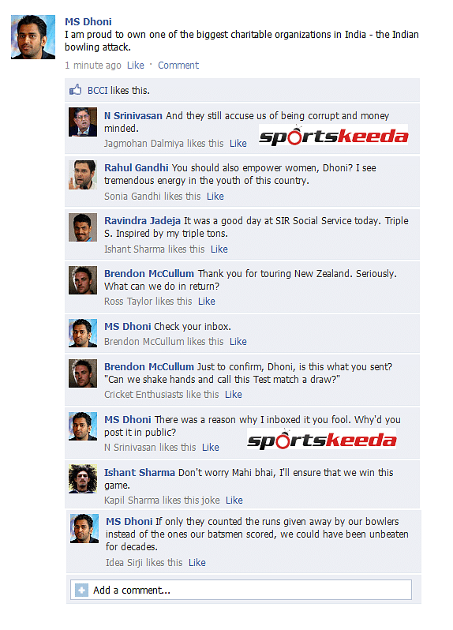Screen dimensions: 453x630
Task: Like Rahul Gandhi's comment
Action: [215, 196]
